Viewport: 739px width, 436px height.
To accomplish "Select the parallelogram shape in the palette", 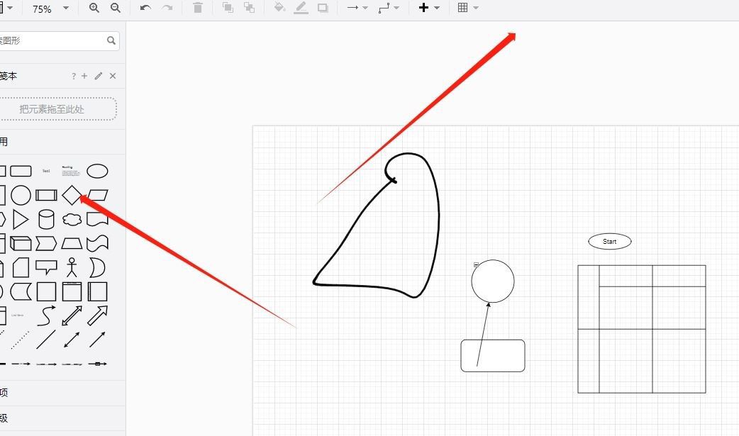I will click(99, 194).
